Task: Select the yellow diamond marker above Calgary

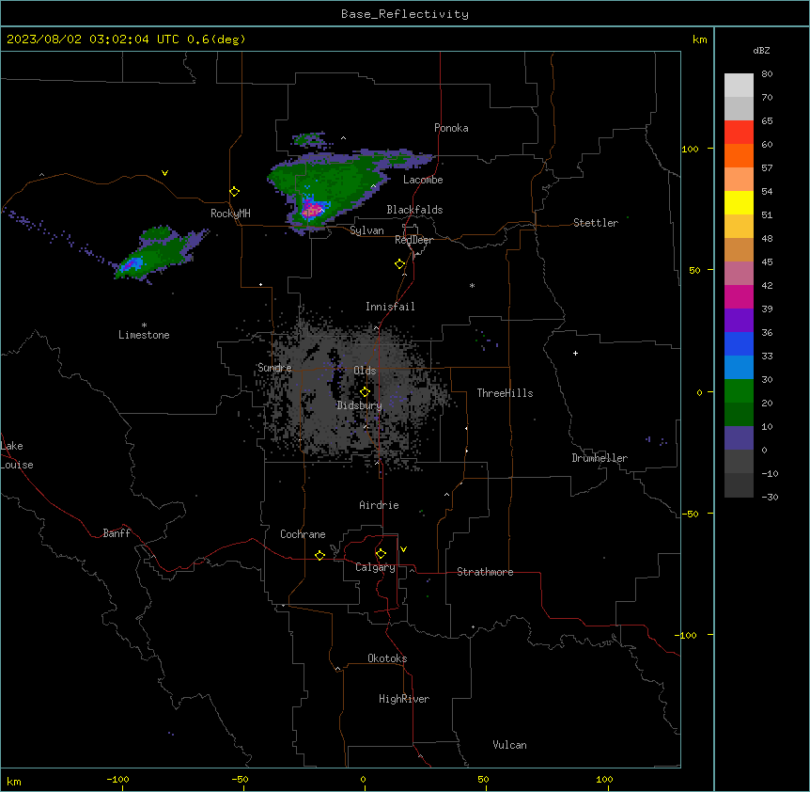Action: pos(381,554)
